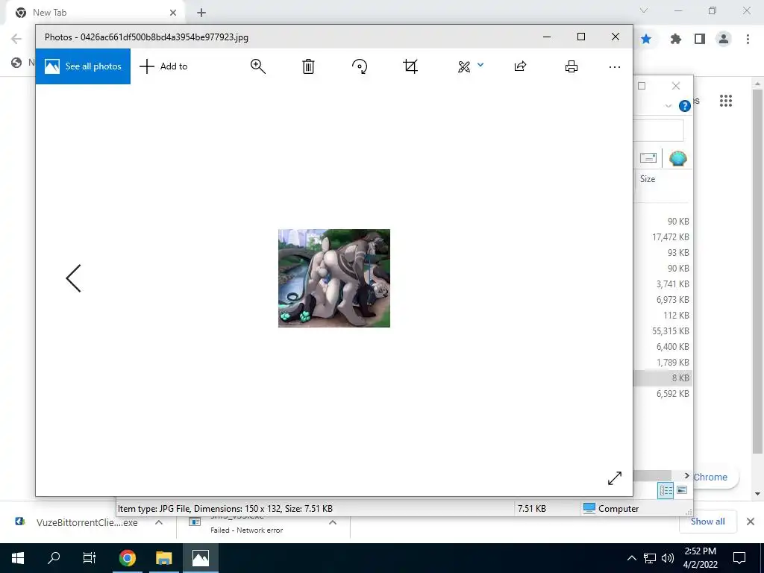Screen dimensions: 764x573
Task: Toggle Chrome's side panel icon
Action: tap(700, 39)
